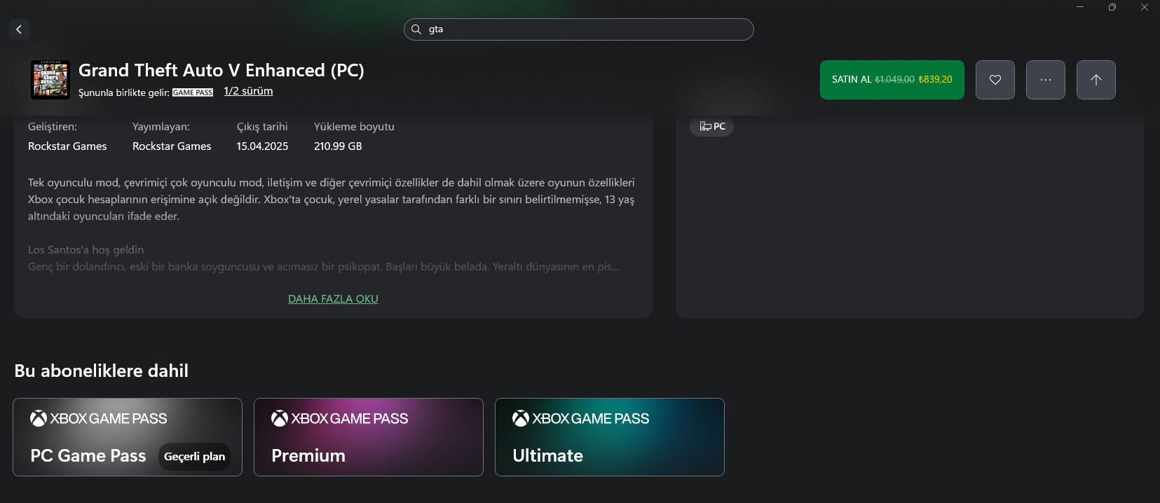Image resolution: width=1160 pixels, height=503 pixels.
Task: Go back using the back arrow
Action: click(x=19, y=29)
